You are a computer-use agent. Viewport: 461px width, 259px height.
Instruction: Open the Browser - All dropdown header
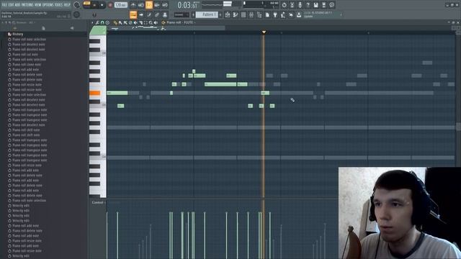point(24,22)
